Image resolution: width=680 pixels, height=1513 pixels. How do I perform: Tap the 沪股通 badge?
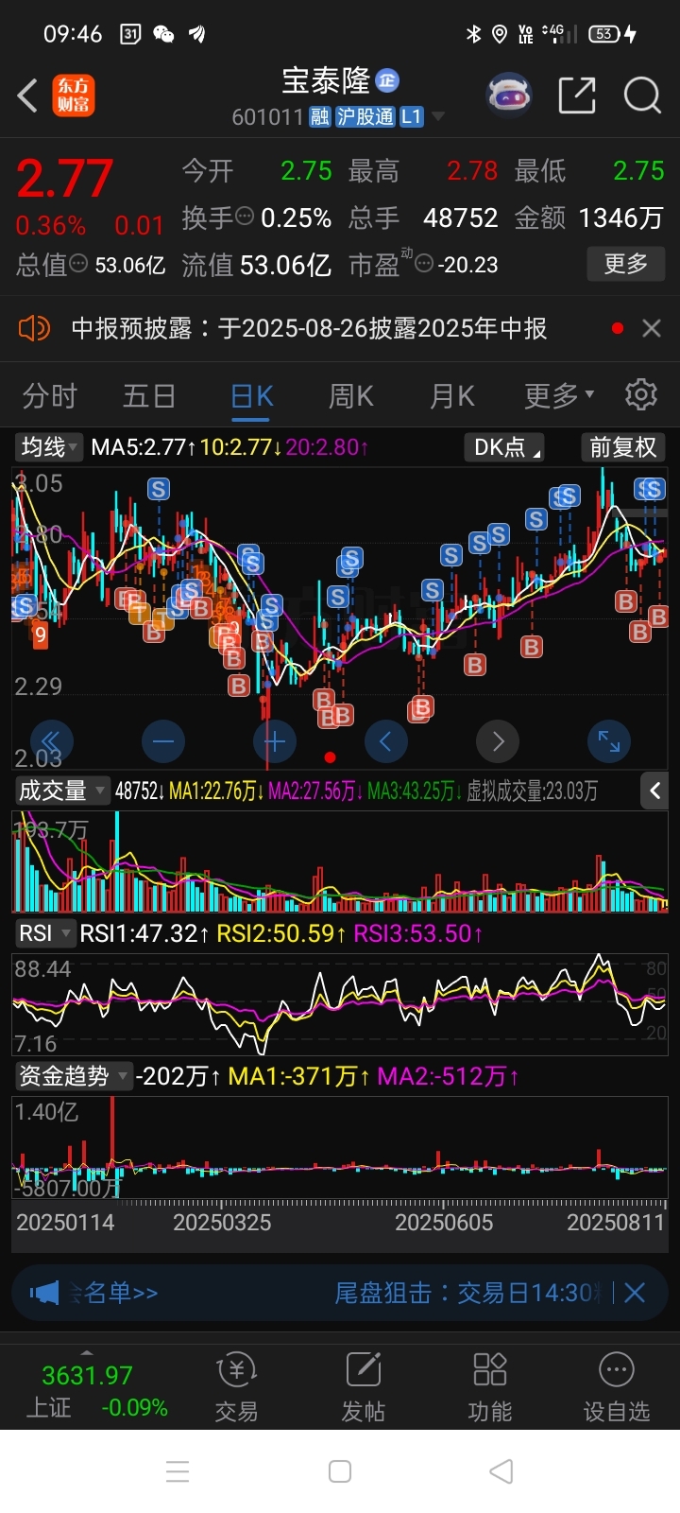tap(365, 117)
